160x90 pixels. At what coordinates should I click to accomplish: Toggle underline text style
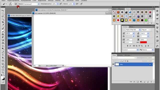click(x=145, y=46)
